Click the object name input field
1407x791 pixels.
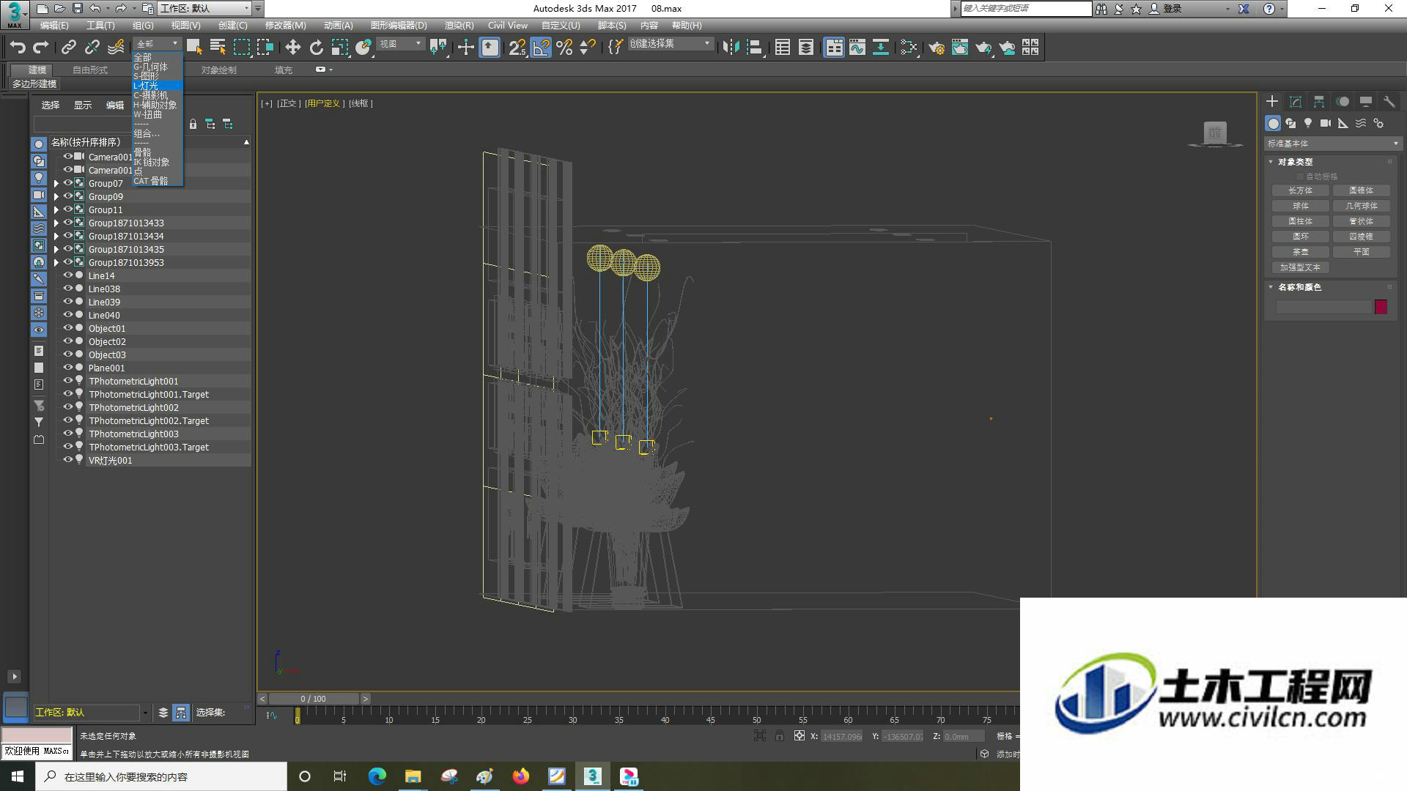tap(1323, 307)
